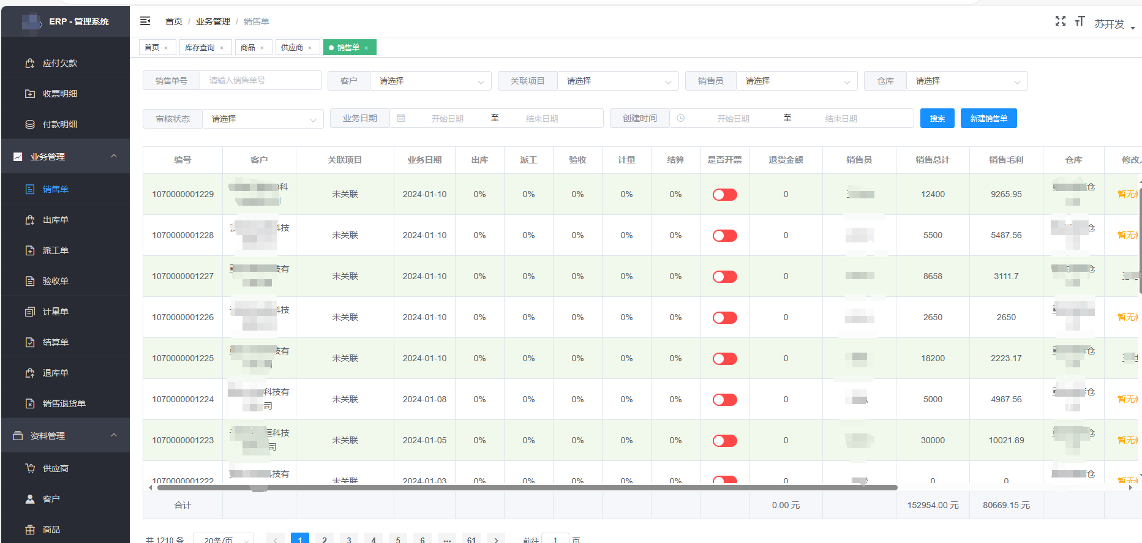The width and height of the screenshot is (1142, 543).
Task: Close the 供应商 tab
Action: coord(310,48)
